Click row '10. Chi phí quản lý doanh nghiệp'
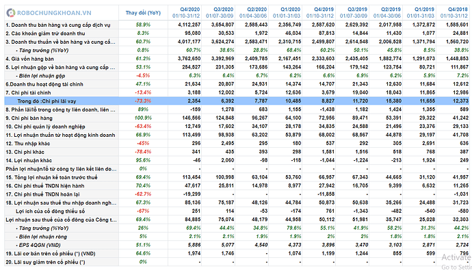The image size is (472, 273). click(237, 127)
